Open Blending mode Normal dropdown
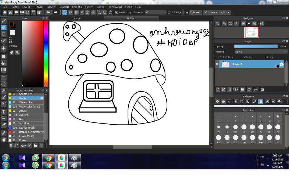This screenshot has width=289, height=186. [x=261, y=52]
